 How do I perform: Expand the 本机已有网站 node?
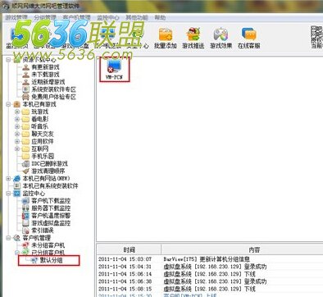(8, 178)
